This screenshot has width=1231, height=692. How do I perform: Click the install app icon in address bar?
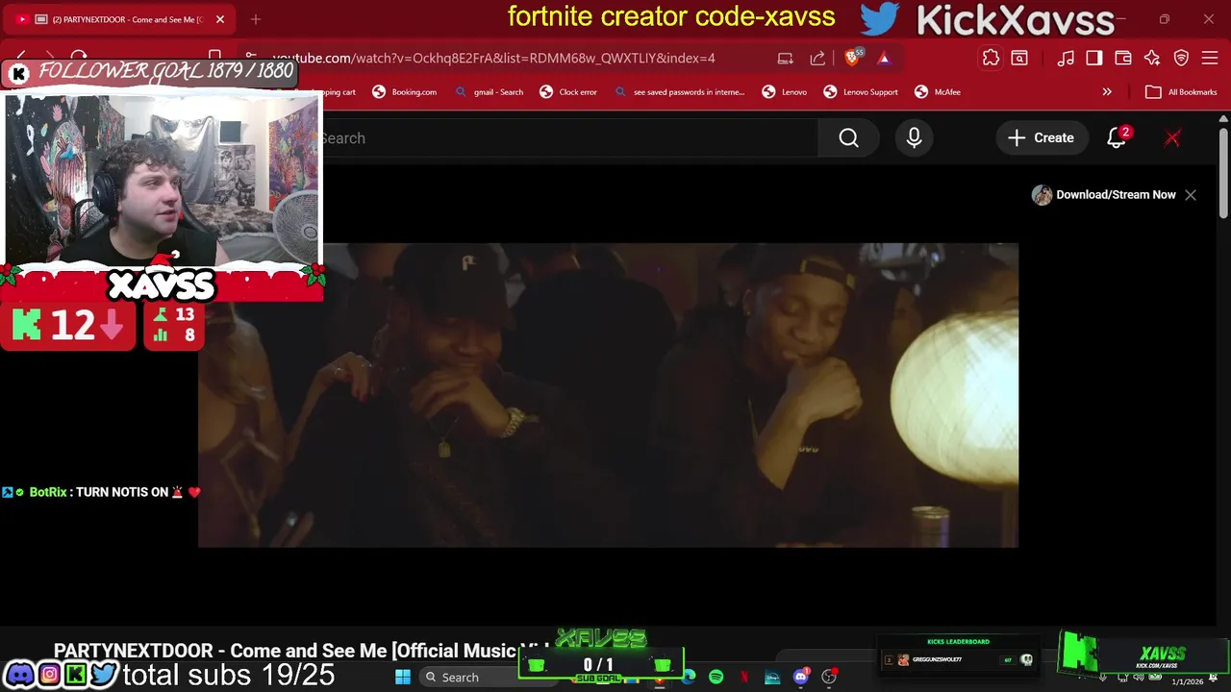click(786, 59)
